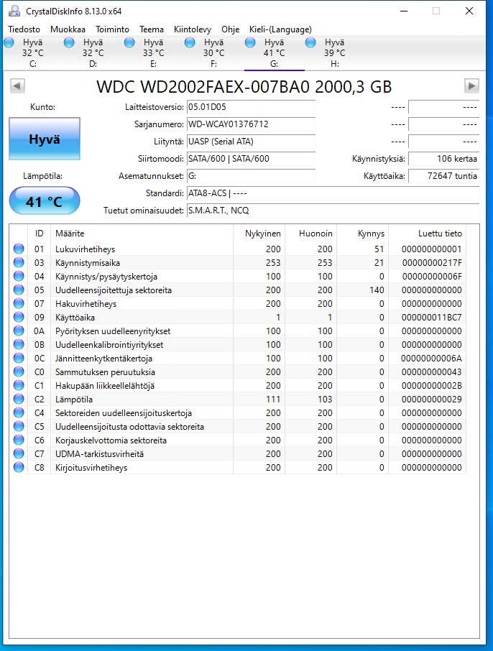493x651 pixels.
Task: Open the Teema menu
Action: (152, 29)
